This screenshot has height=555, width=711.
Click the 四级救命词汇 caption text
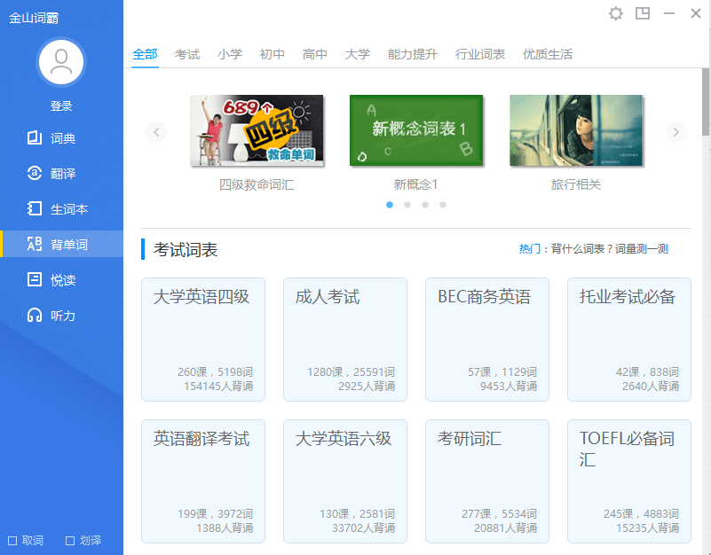(257, 184)
